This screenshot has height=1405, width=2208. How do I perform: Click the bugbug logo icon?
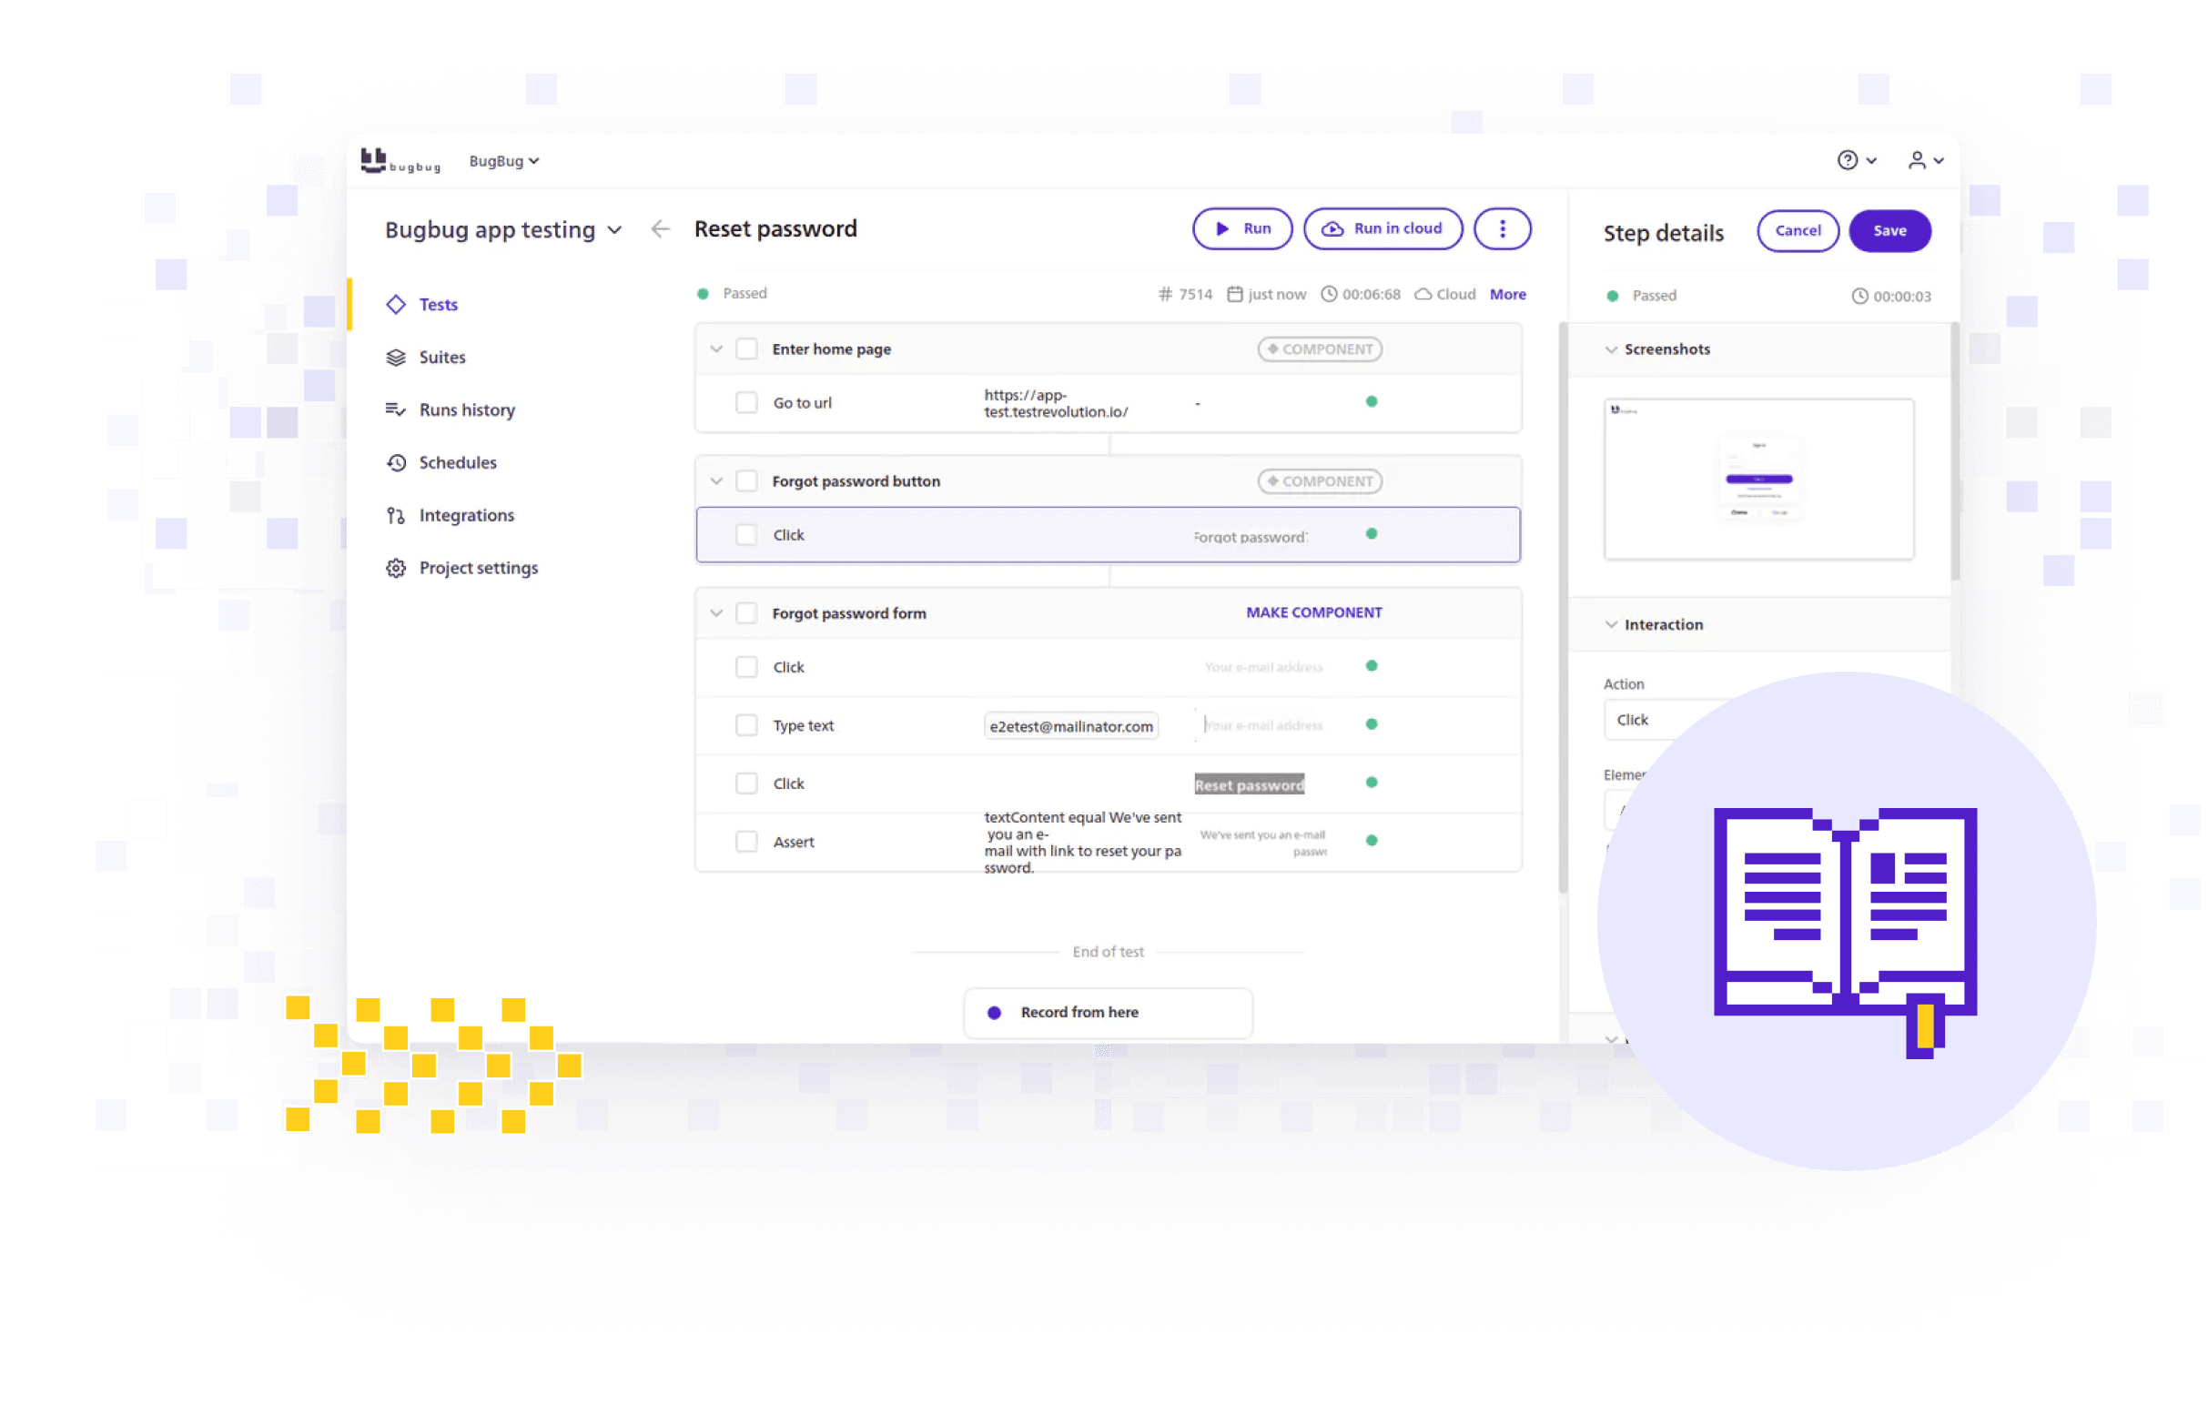pyautogui.click(x=373, y=160)
